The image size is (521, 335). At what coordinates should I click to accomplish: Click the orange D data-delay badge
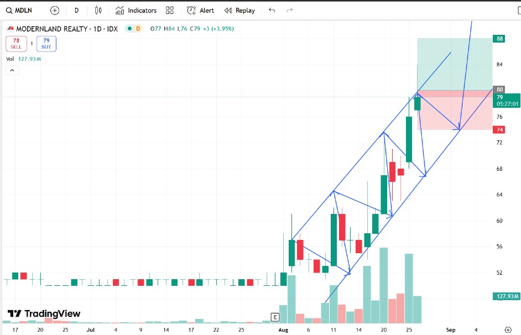point(138,29)
